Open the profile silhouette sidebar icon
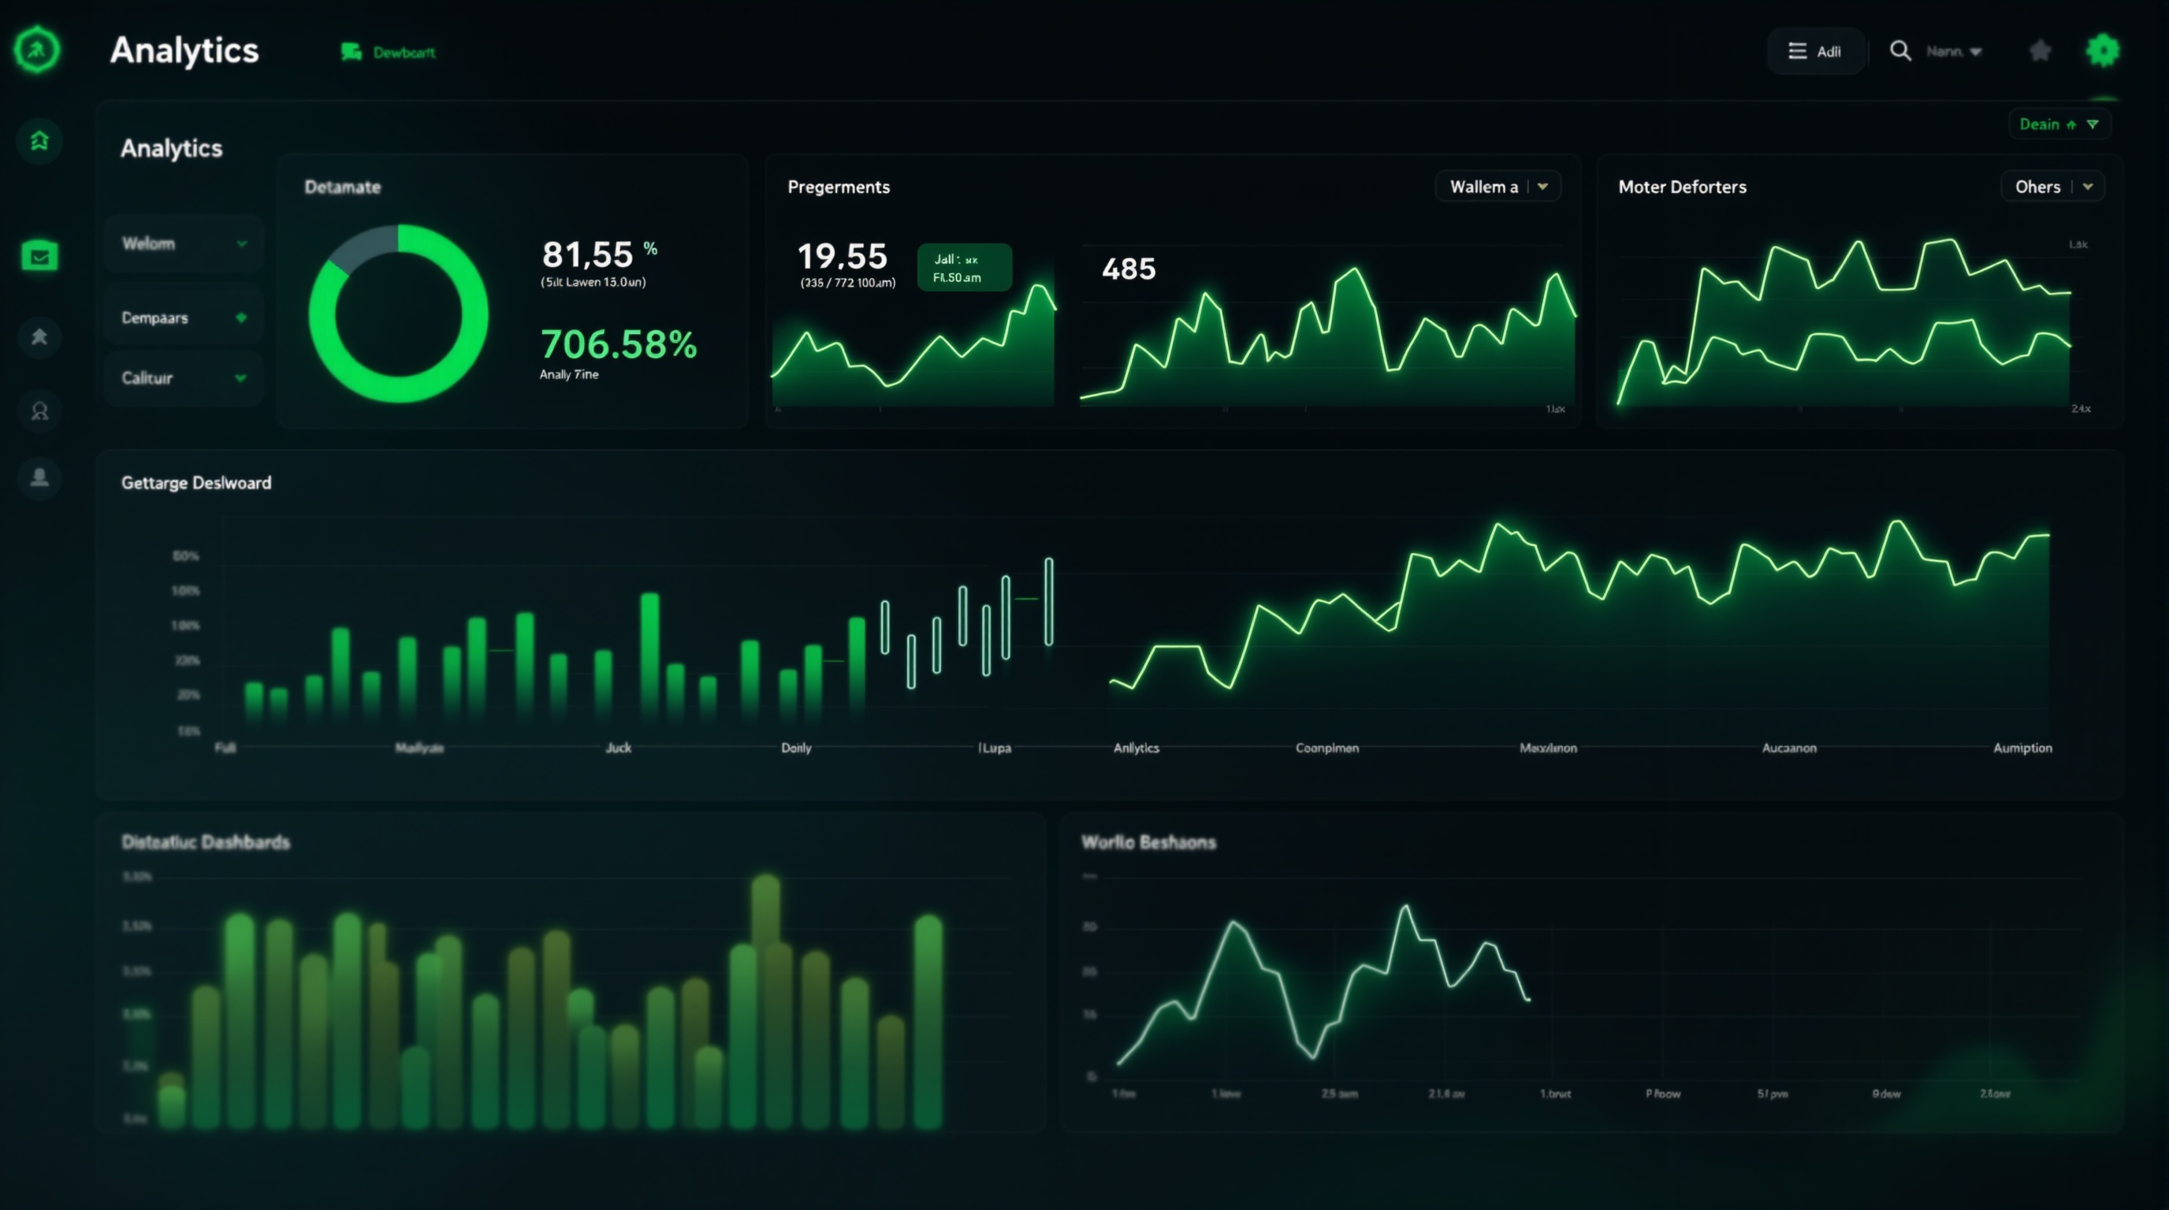Screen dimensions: 2169x1210 pyautogui.click(x=39, y=478)
